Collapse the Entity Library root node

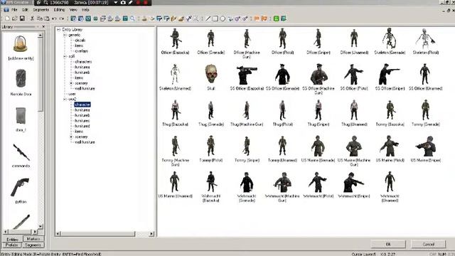coord(58,30)
